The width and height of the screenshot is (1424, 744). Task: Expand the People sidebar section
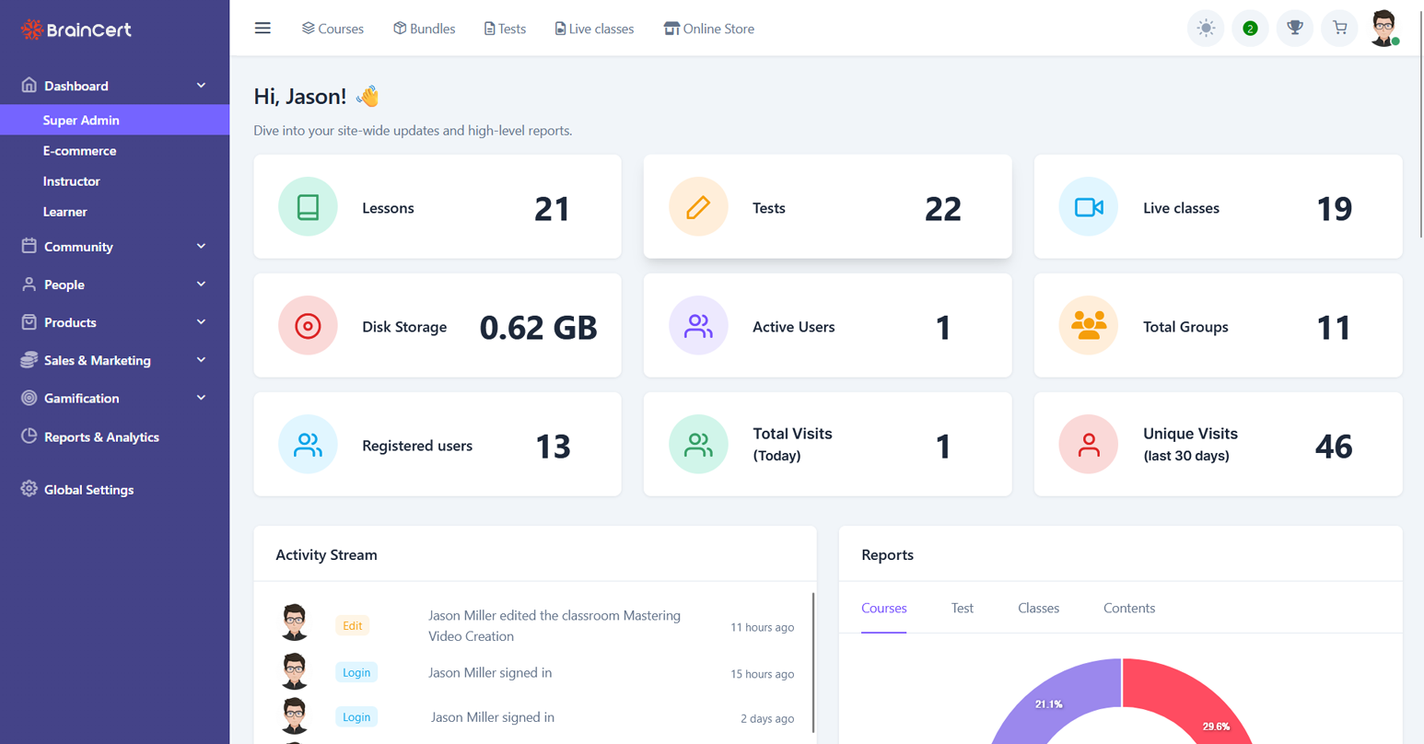click(64, 284)
